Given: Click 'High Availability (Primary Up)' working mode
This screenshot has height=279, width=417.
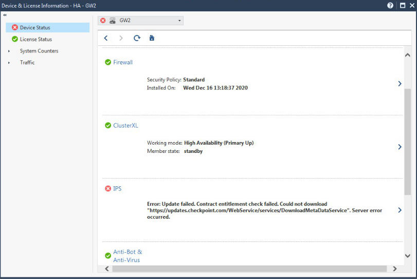Looking at the screenshot, I should (x=219, y=143).
